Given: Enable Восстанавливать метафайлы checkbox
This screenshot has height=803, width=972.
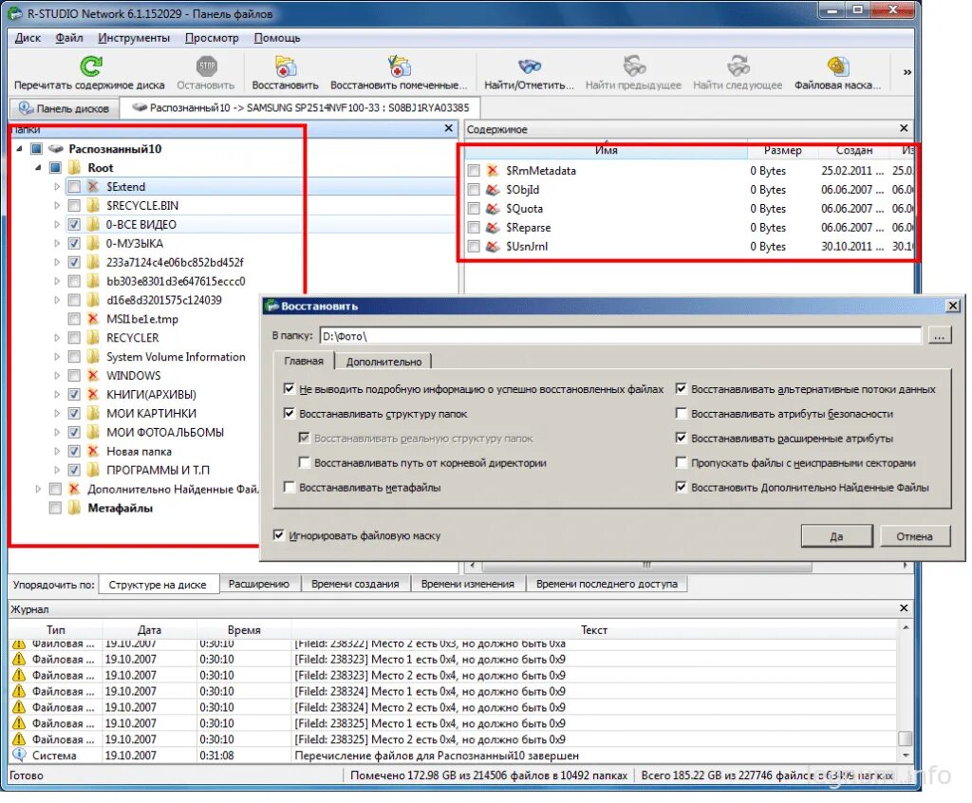Looking at the screenshot, I should 289,487.
